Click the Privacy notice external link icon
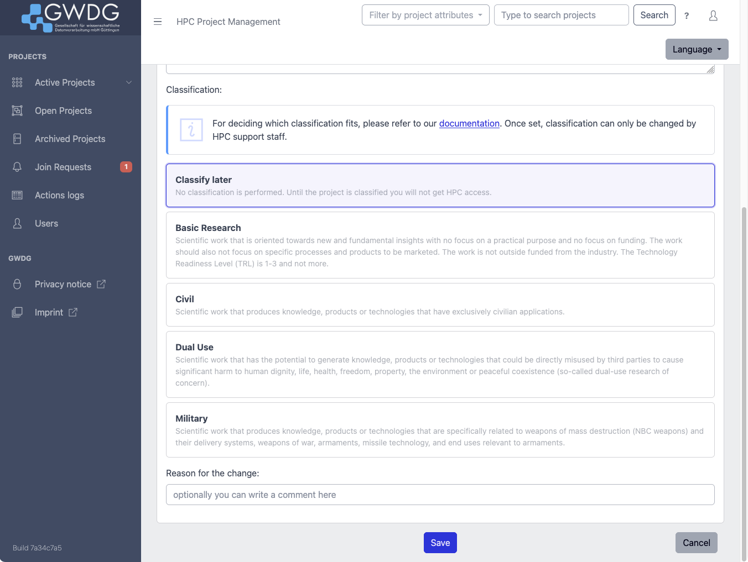 (x=101, y=284)
